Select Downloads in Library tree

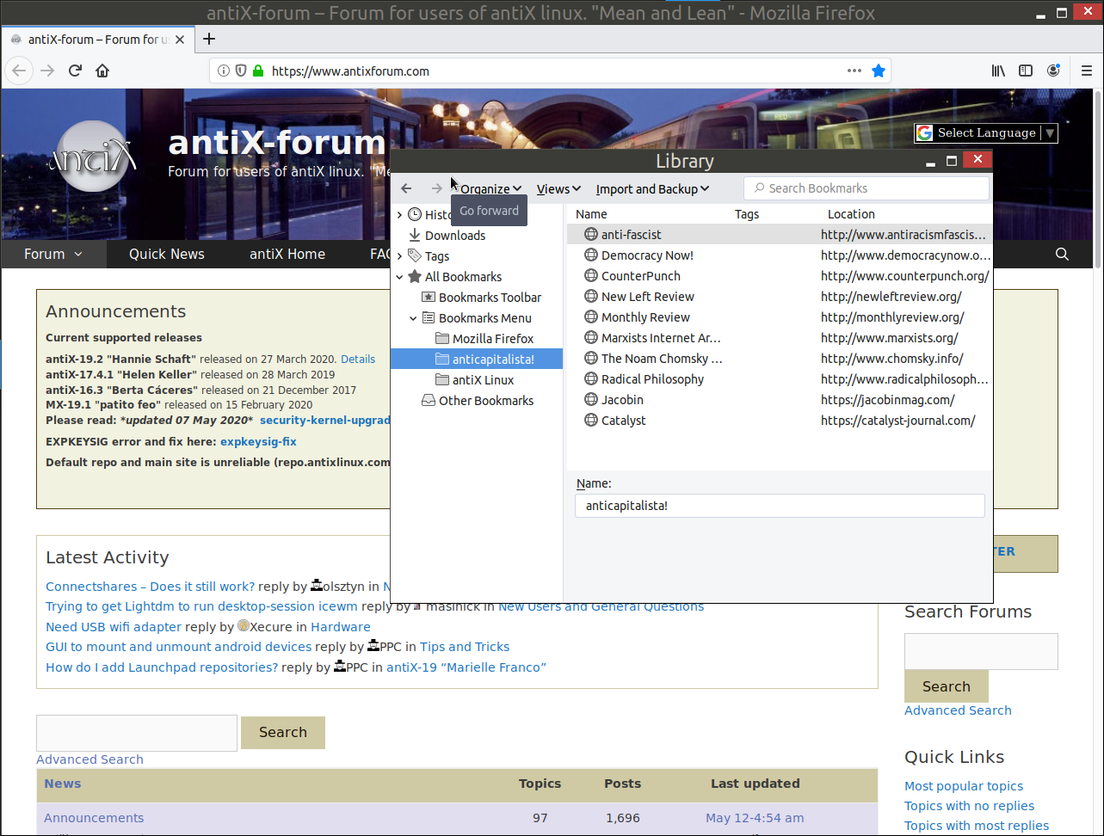[x=455, y=236]
